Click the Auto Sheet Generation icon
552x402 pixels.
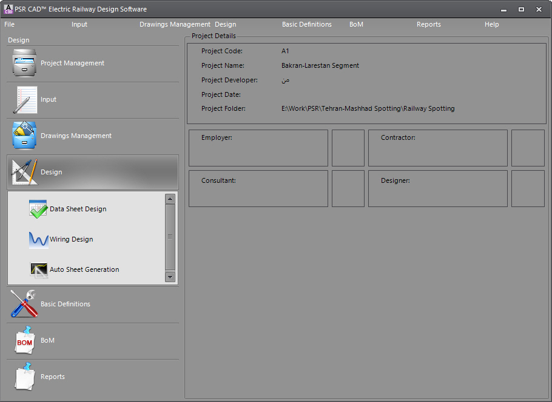(x=38, y=270)
